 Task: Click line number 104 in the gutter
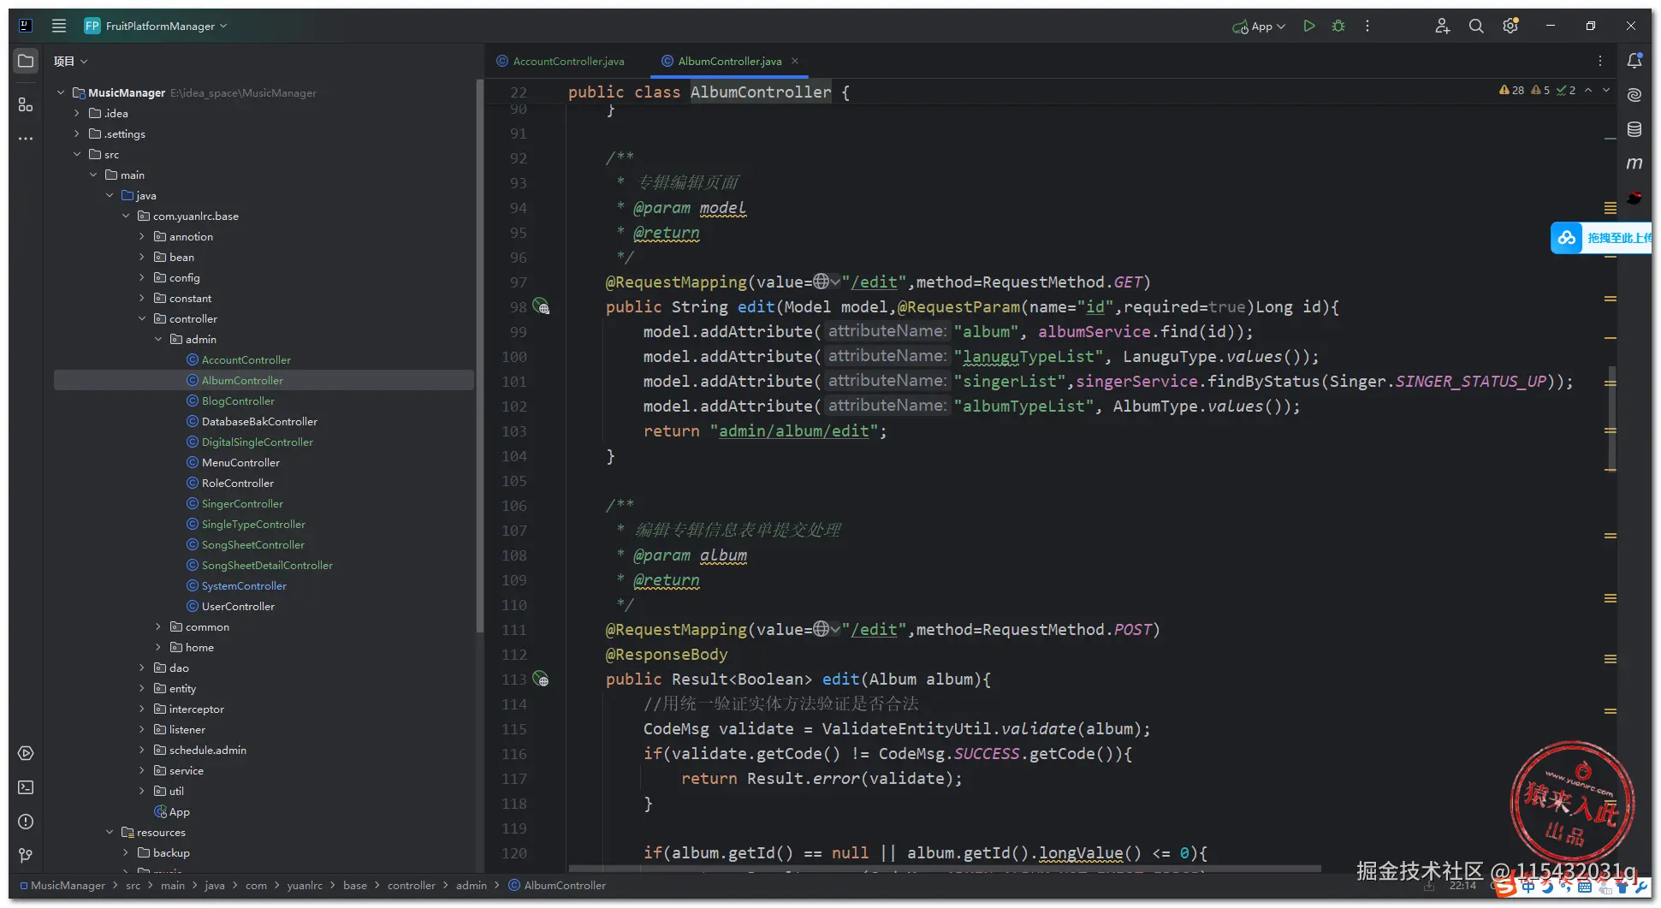513,456
